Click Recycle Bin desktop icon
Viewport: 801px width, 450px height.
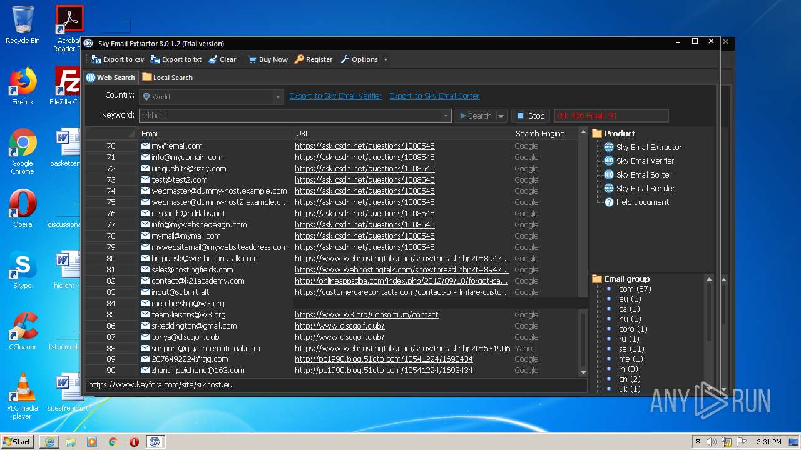[x=23, y=25]
